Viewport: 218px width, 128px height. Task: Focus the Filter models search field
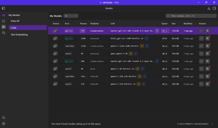[x=191, y=16]
